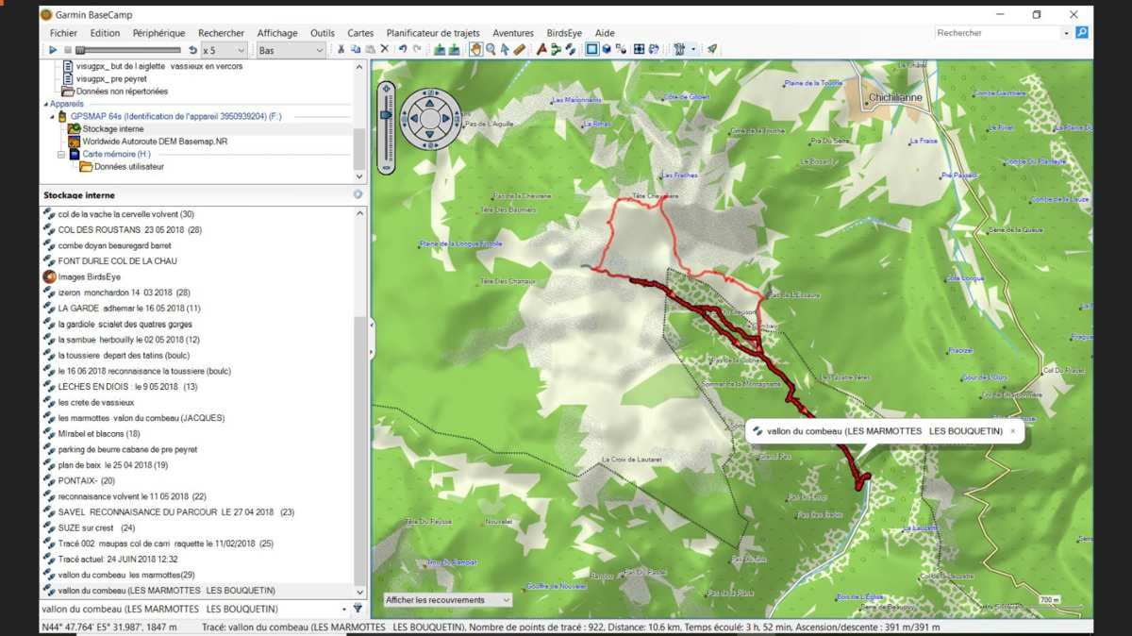This screenshot has height=636, width=1132.
Task: Switch to the 3D cube map view
Action: [x=607, y=50]
